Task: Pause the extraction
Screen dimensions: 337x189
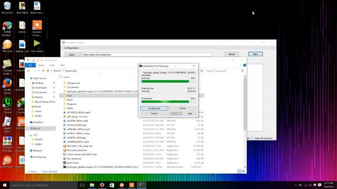Action: coord(183,108)
